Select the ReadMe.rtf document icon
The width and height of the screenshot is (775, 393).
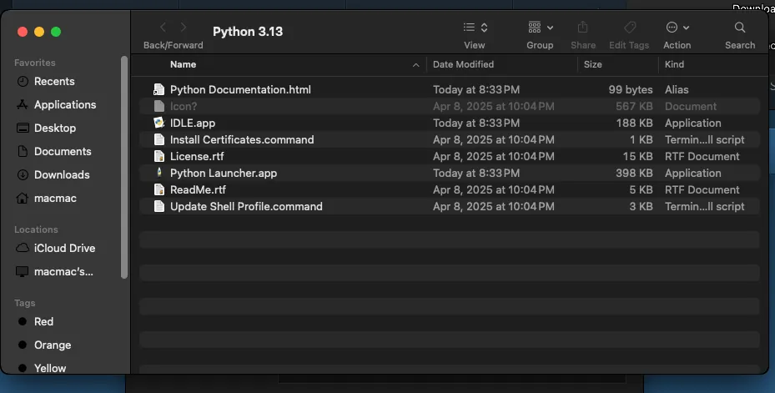(159, 189)
